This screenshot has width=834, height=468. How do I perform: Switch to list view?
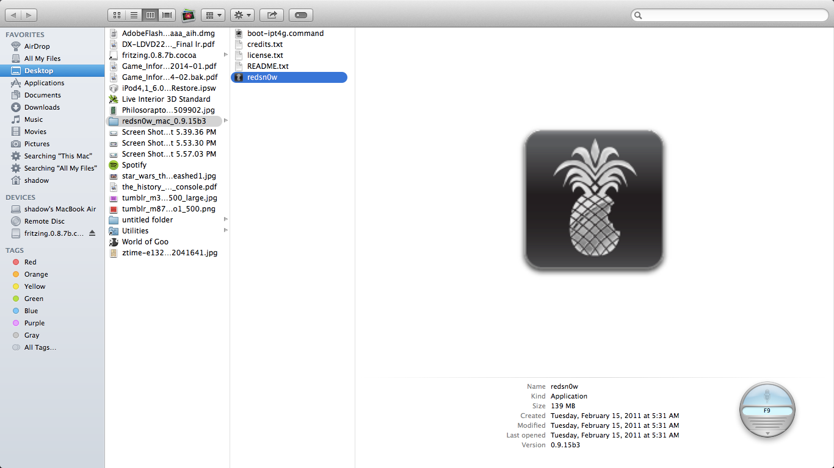[x=133, y=15]
